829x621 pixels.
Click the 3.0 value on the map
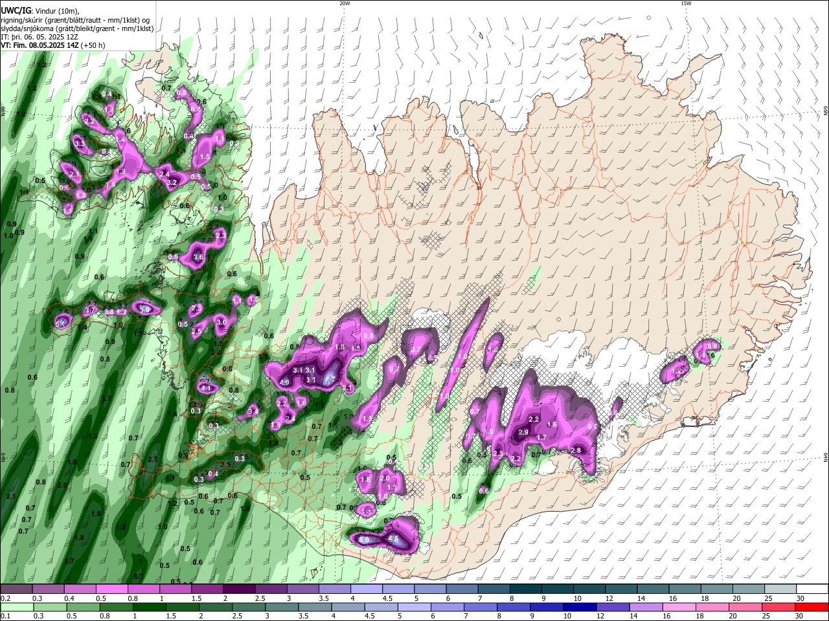[x=221, y=322]
